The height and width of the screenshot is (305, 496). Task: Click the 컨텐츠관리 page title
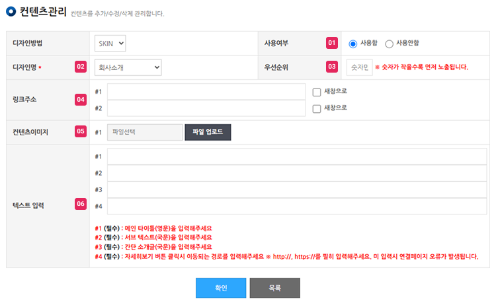[x=43, y=12]
